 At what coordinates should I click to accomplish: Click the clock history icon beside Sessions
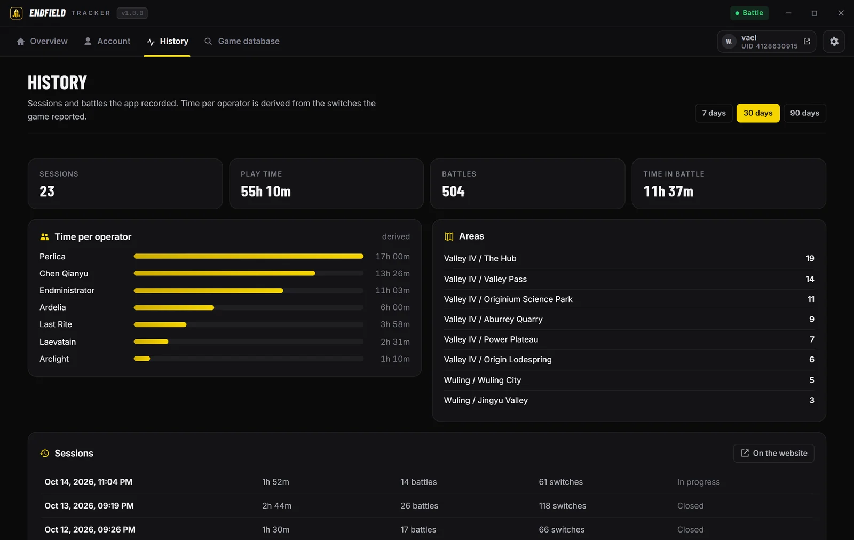coord(45,454)
